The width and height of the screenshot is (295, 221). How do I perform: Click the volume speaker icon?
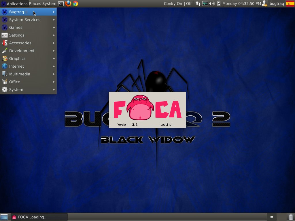(x=212, y=3)
